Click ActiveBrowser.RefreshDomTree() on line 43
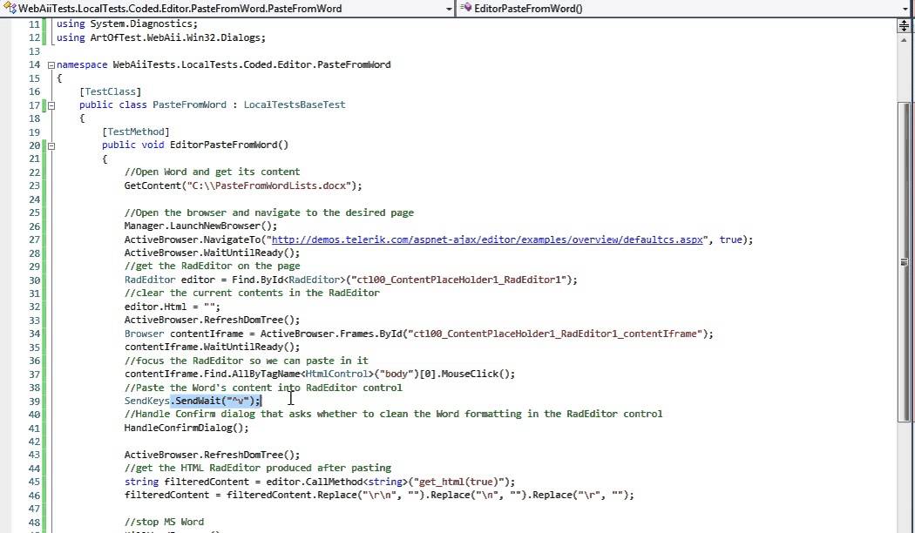This screenshot has height=533, width=915. click(212, 455)
